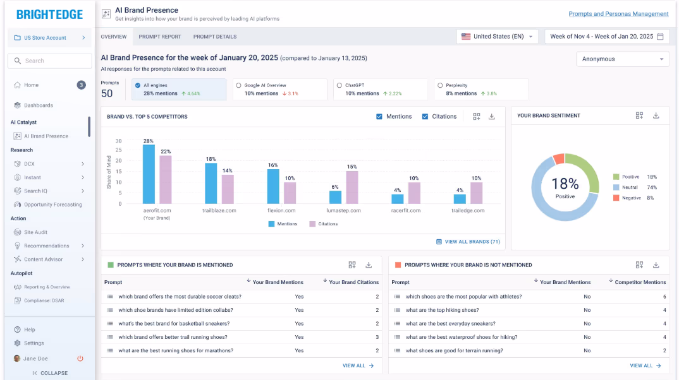Switch to the Prompt Report tab
This screenshot has width=679, height=380.
[160, 37]
